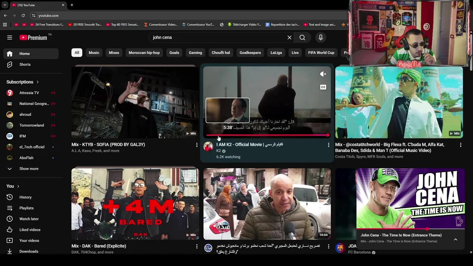This screenshot has width=473, height=266.
Task: Open the Watch later clock icon
Action: click(10, 219)
